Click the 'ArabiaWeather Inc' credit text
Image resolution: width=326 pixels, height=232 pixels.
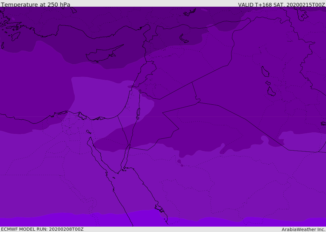304,229
